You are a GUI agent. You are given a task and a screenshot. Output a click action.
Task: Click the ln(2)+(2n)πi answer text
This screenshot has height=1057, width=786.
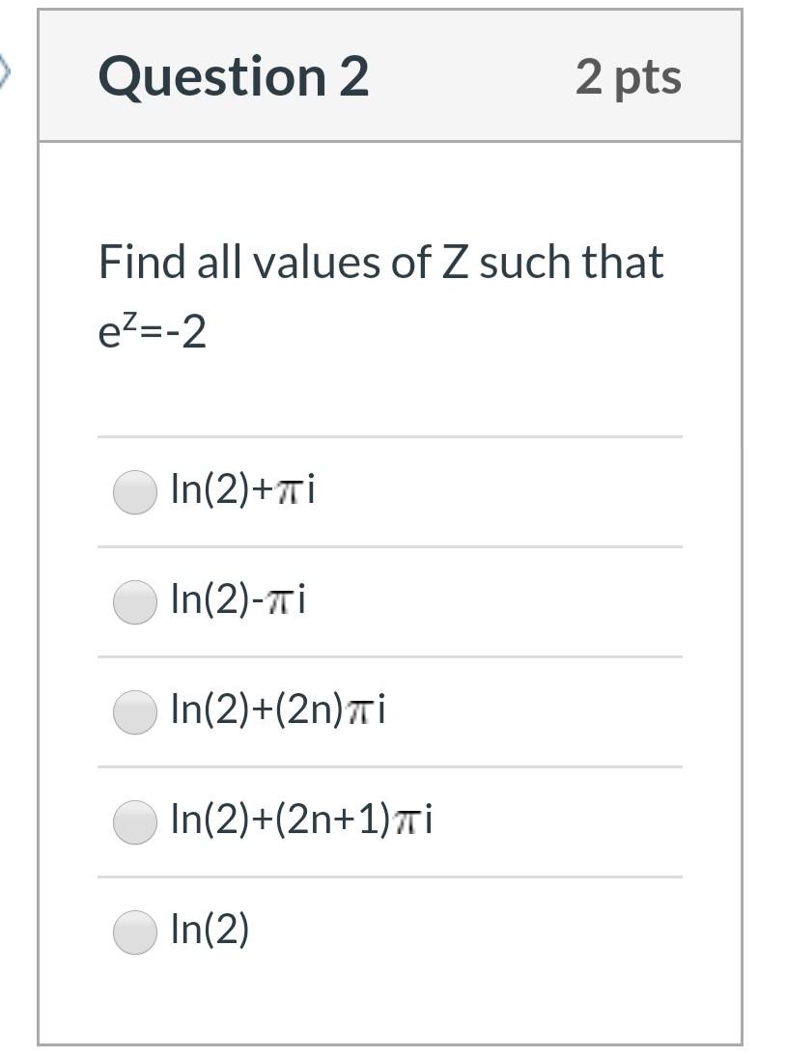click(x=282, y=709)
